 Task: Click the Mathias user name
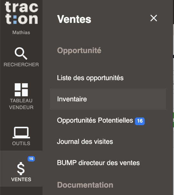21,32
